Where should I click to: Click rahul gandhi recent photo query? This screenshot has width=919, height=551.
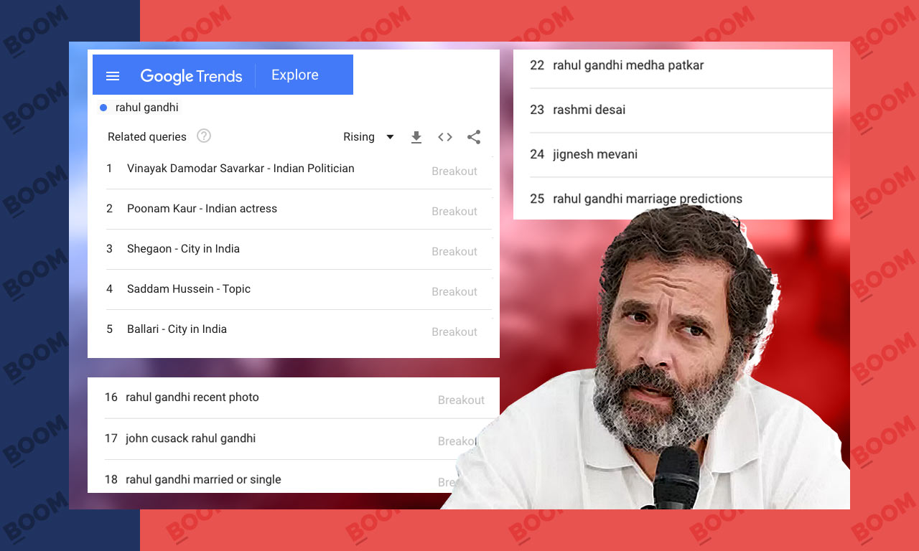[192, 397]
